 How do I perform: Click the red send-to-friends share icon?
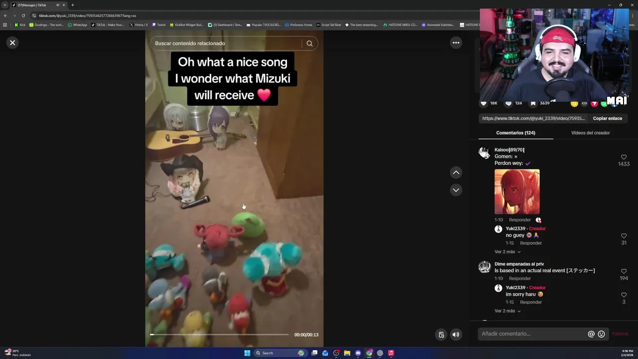coord(594,103)
